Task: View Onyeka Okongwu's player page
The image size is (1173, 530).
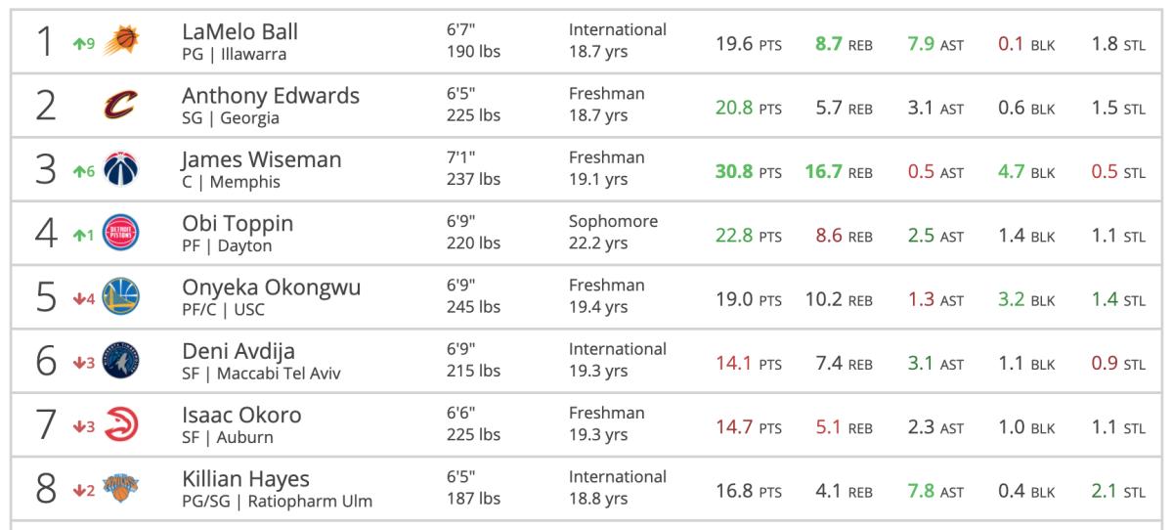Action: pyautogui.click(x=271, y=287)
